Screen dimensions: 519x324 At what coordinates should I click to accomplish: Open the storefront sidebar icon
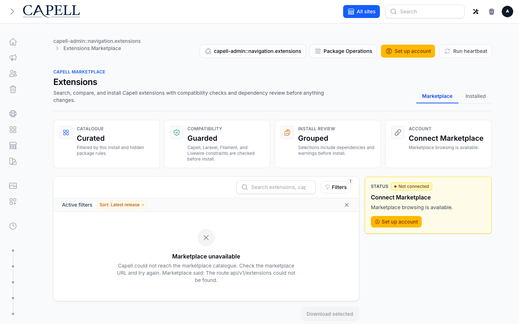(x=13, y=145)
